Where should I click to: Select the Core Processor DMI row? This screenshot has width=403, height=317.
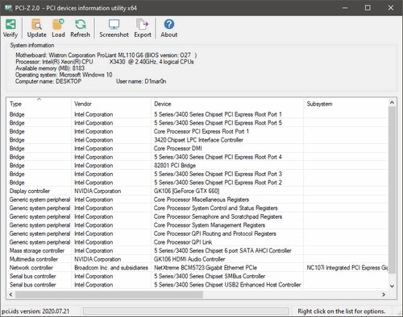point(197,148)
